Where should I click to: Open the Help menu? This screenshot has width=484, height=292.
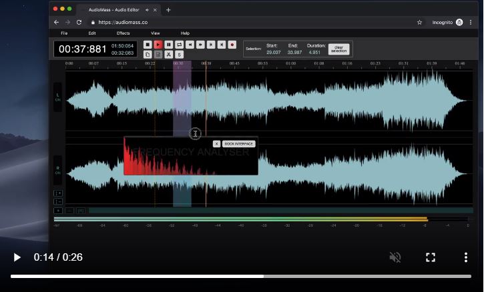[x=185, y=33]
